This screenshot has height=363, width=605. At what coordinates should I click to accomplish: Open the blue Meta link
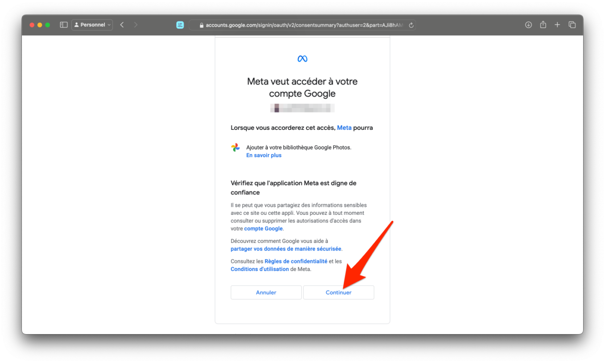click(344, 128)
